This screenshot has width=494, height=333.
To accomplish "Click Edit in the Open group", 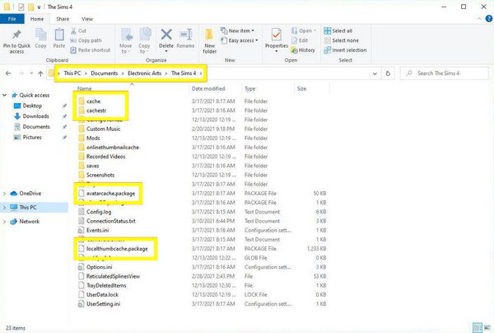I will point(300,40).
